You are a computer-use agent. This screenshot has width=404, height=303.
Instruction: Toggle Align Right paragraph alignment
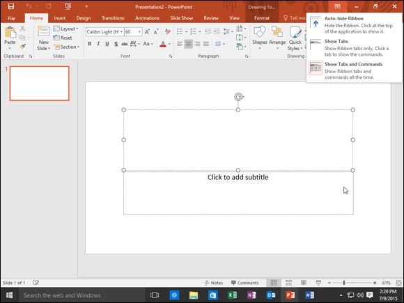click(x=197, y=44)
